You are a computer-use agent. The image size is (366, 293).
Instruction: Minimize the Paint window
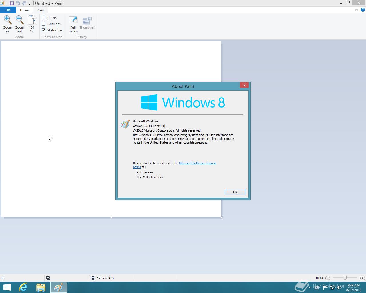point(341,3)
